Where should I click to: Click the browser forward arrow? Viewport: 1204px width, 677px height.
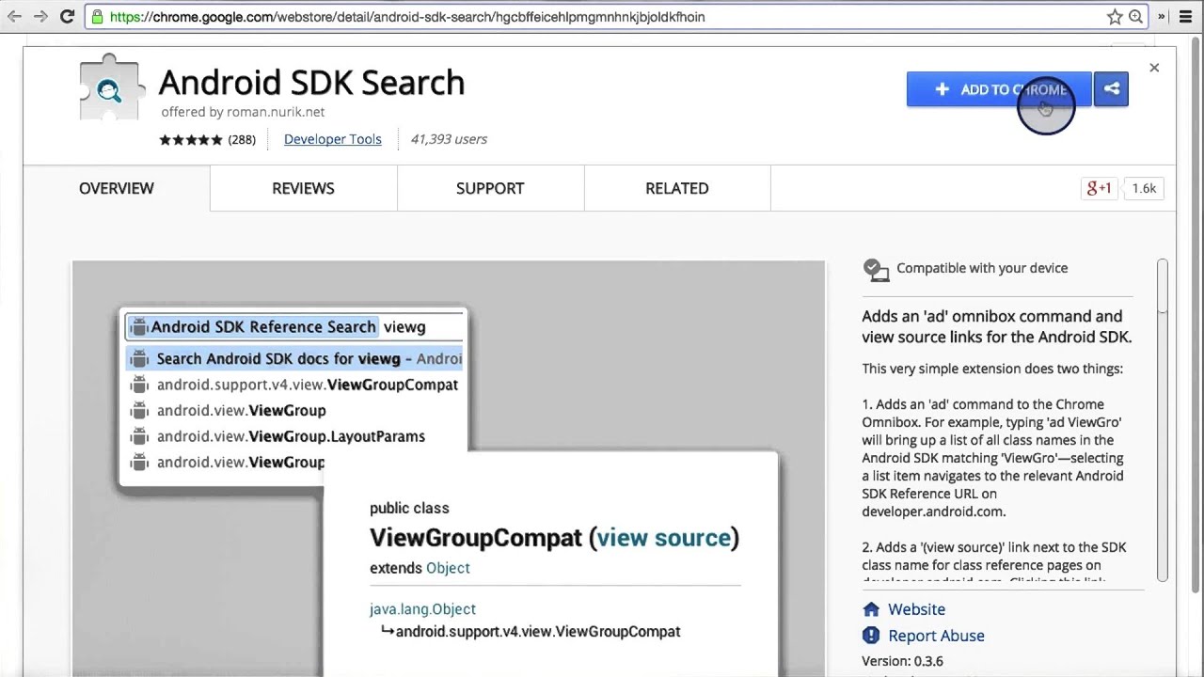point(40,17)
